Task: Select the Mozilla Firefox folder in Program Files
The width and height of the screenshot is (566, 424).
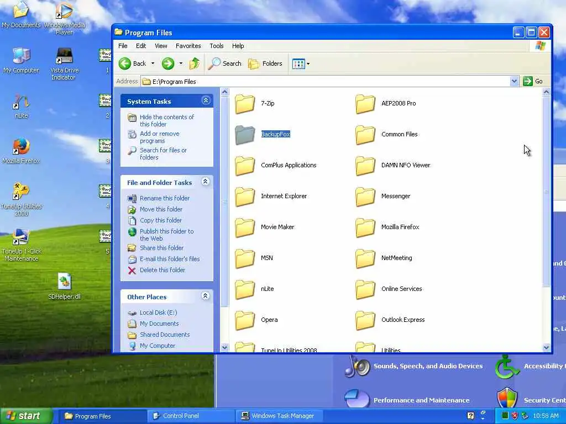Action: click(365, 227)
